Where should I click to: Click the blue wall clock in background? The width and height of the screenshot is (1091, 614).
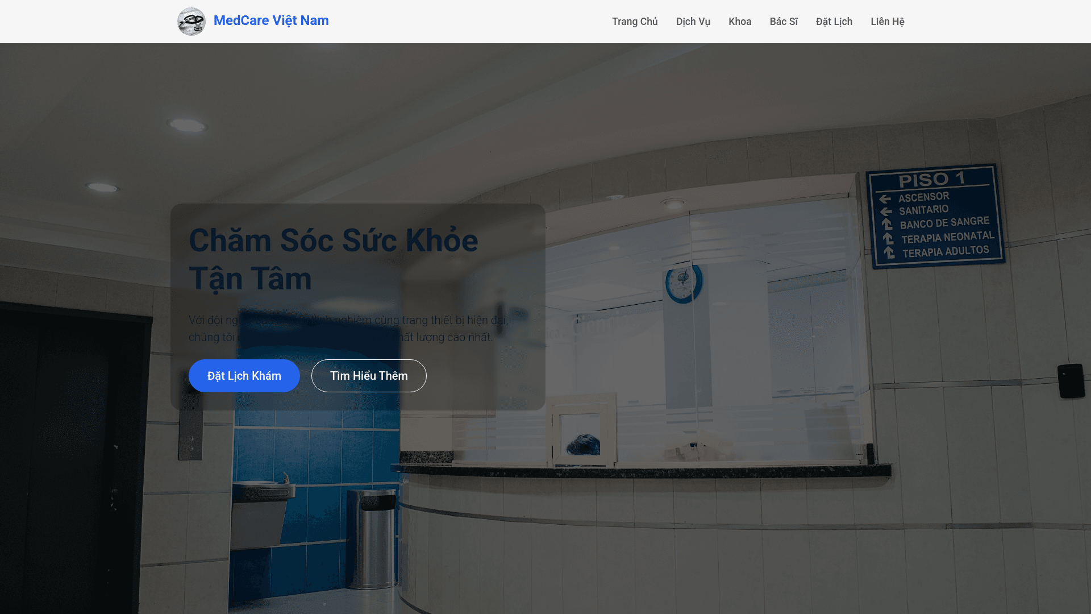[x=683, y=283]
